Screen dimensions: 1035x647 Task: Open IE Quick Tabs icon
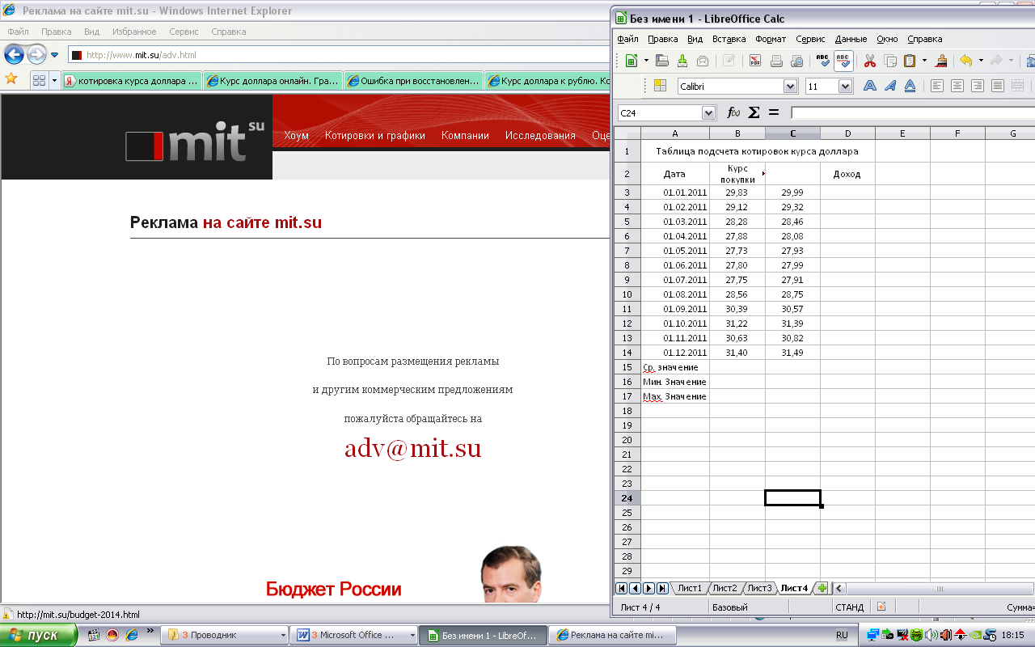[38, 81]
